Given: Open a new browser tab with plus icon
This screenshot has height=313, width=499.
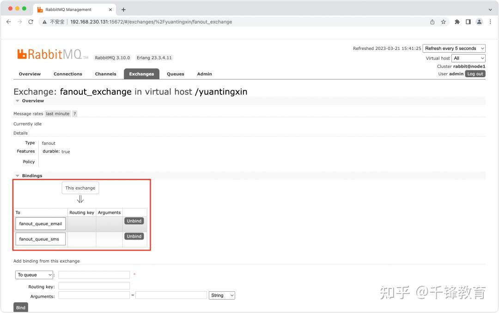Looking at the screenshot, I should [123, 9].
